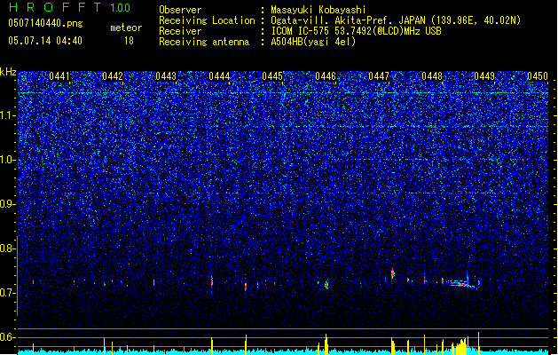This screenshot has width=558, height=355.
Task: Click the bright meteor echo just after 0447
Action: point(393,273)
